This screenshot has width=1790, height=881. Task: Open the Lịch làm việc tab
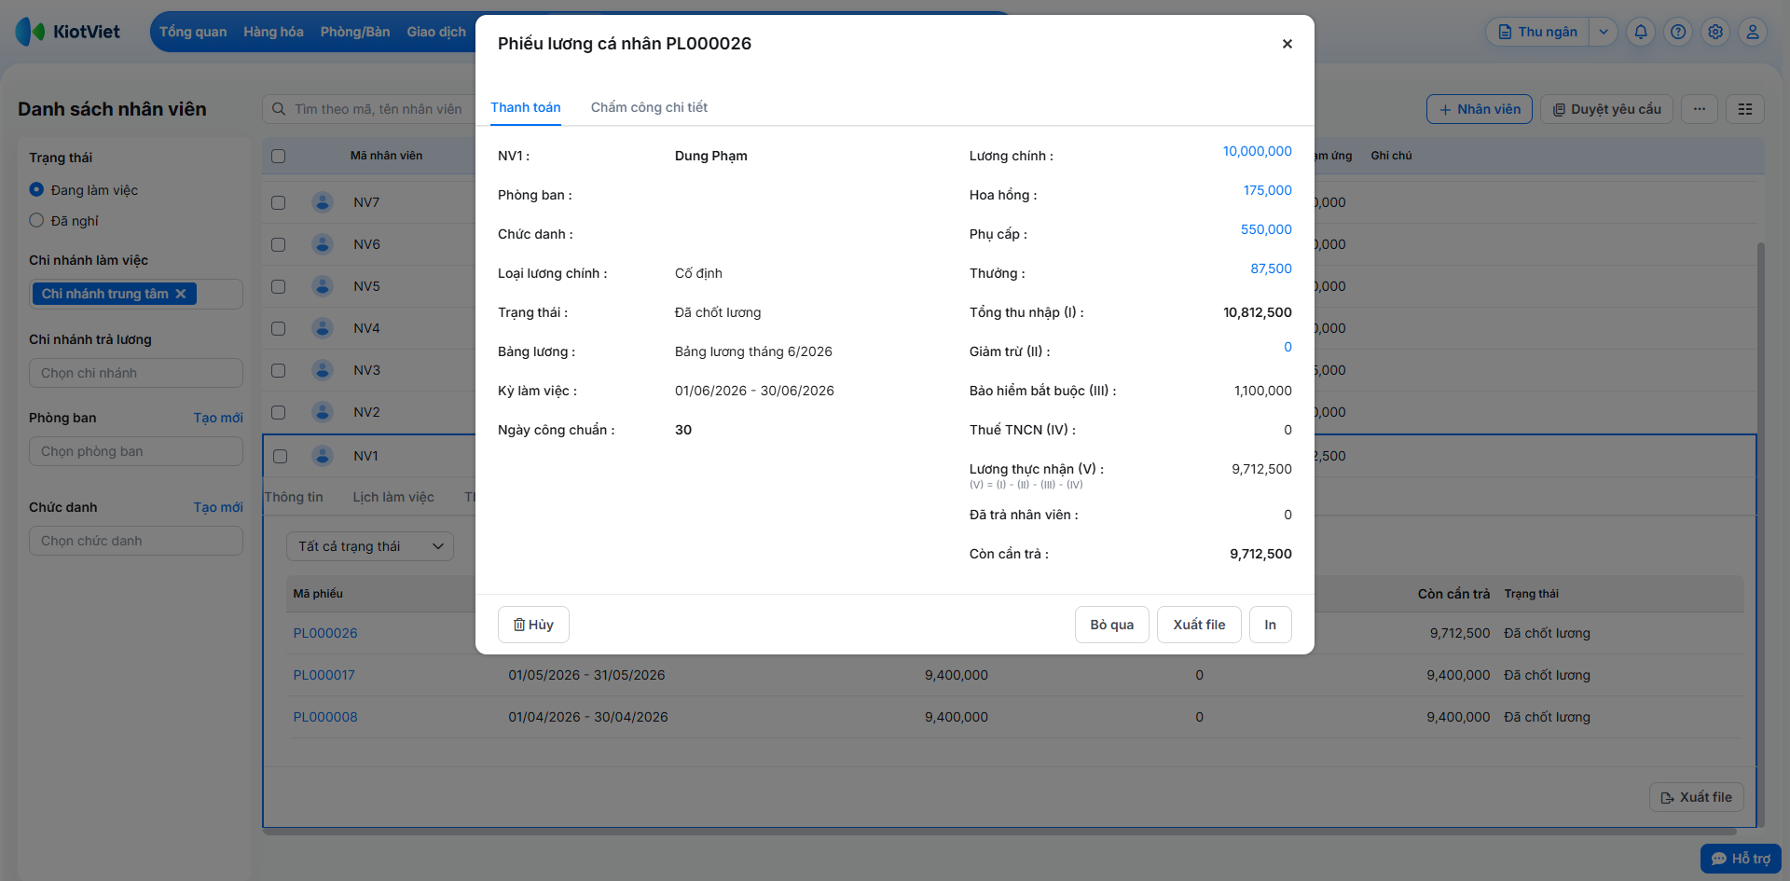click(x=393, y=497)
